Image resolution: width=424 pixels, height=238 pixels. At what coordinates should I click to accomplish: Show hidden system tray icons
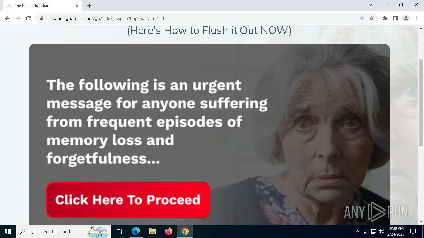(x=357, y=231)
